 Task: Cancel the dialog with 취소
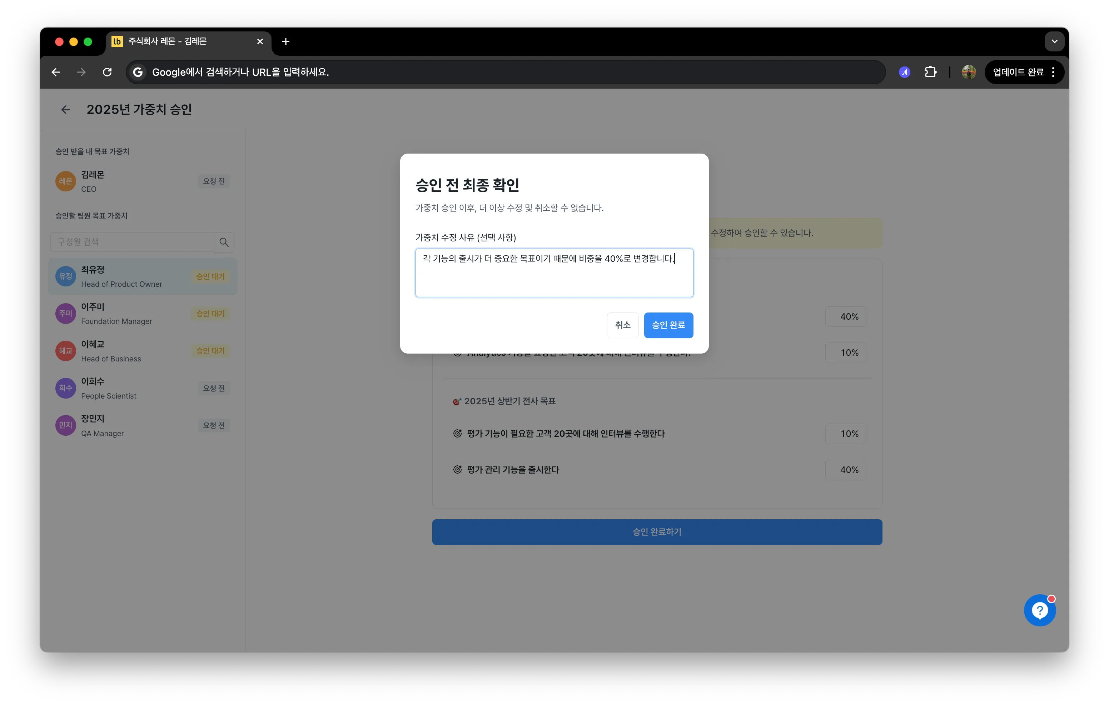click(x=623, y=325)
